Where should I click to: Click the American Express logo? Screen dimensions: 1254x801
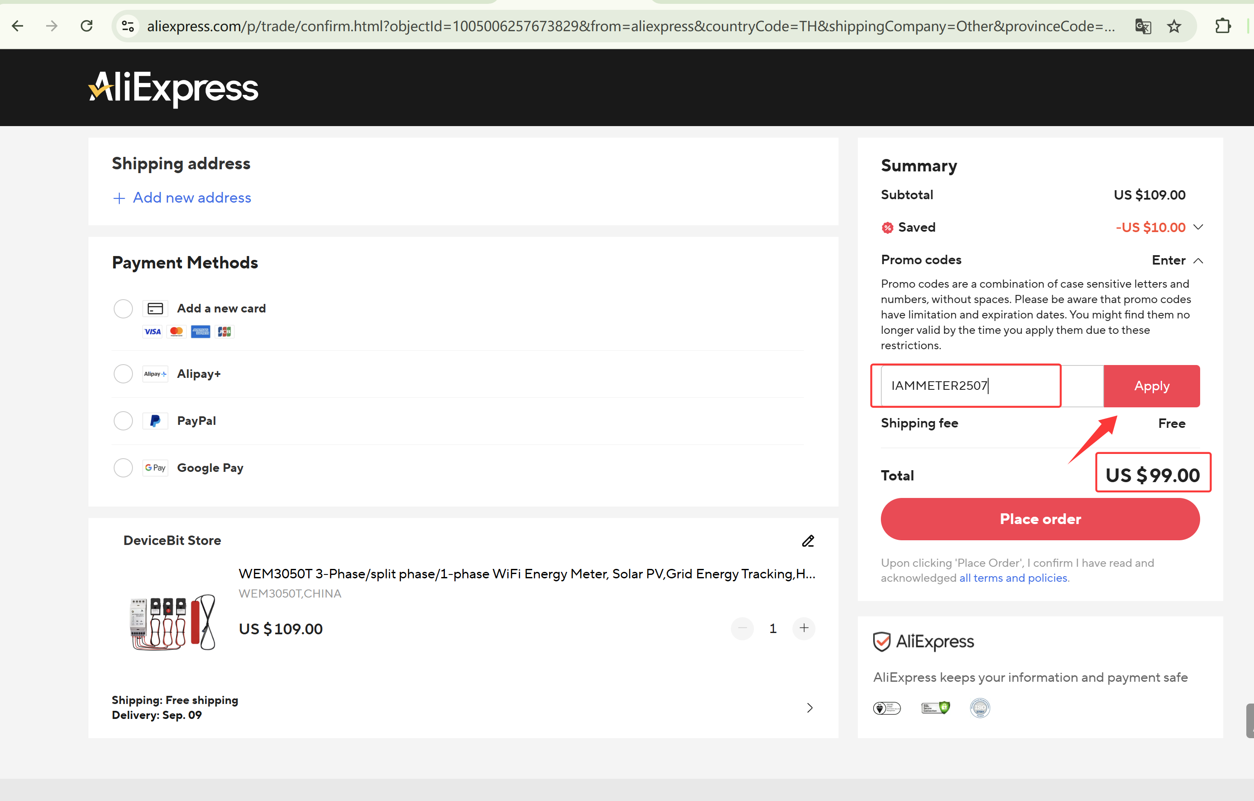[200, 332]
